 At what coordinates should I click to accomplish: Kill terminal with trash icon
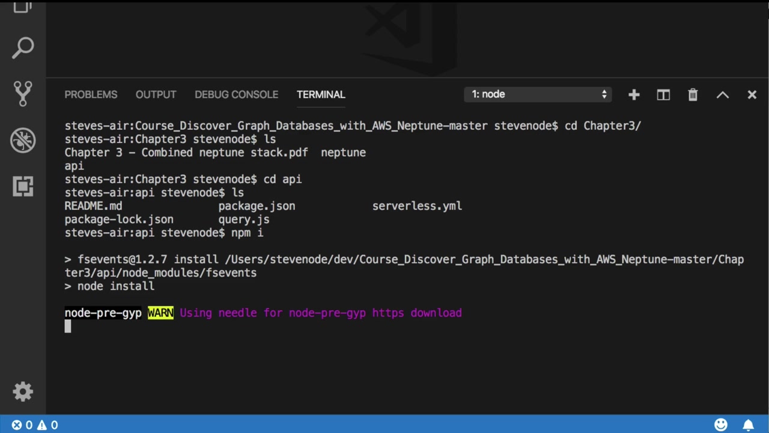[693, 94]
